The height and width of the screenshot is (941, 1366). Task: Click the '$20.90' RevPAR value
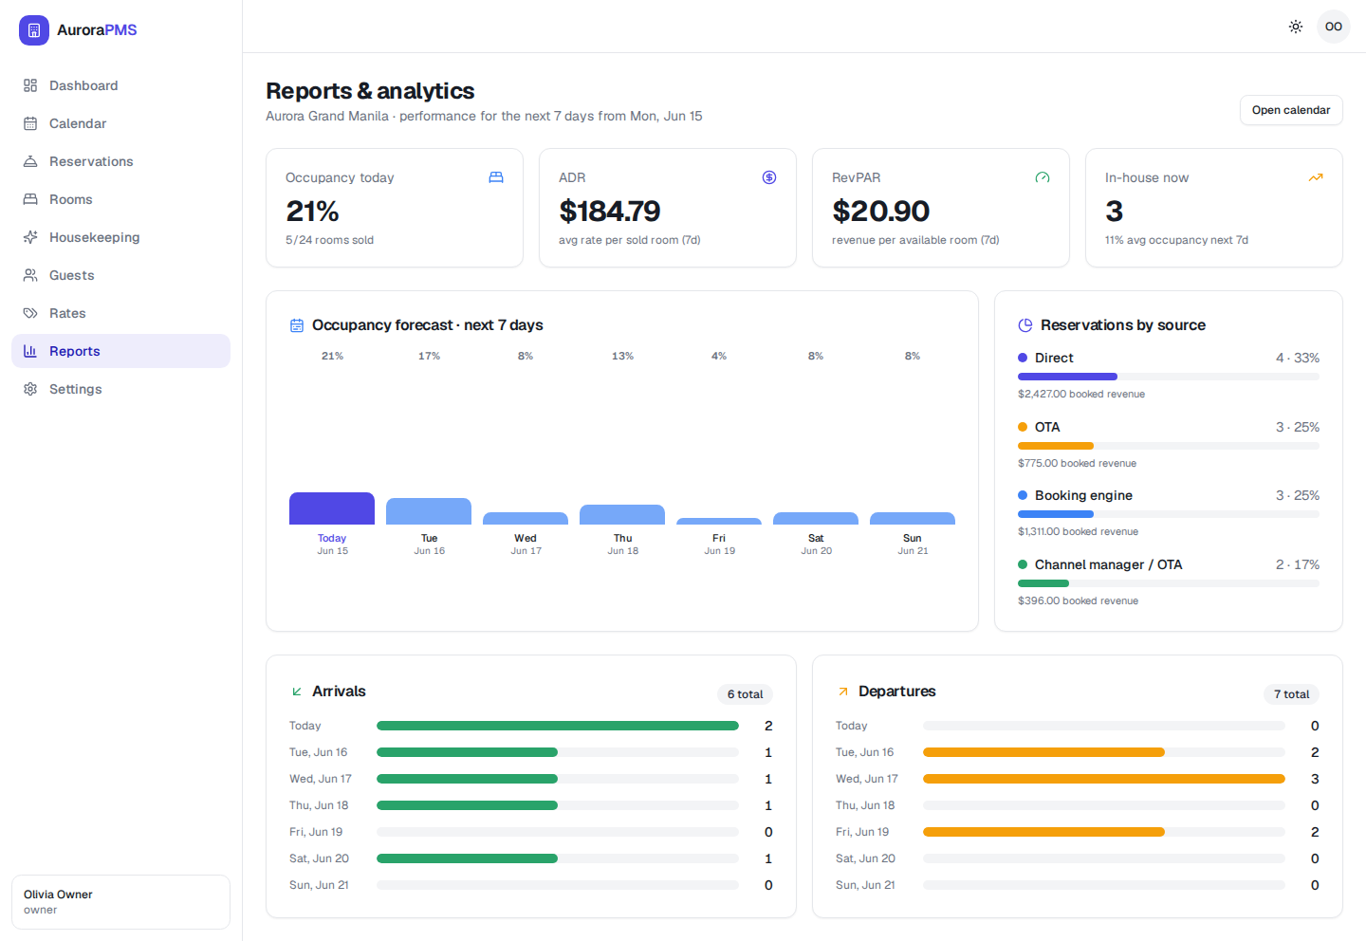pyautogui.click(x=881, y=211)
